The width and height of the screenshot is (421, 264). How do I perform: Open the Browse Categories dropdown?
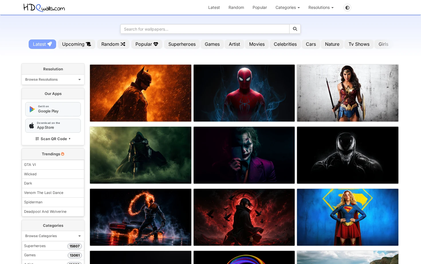point(53,236)
